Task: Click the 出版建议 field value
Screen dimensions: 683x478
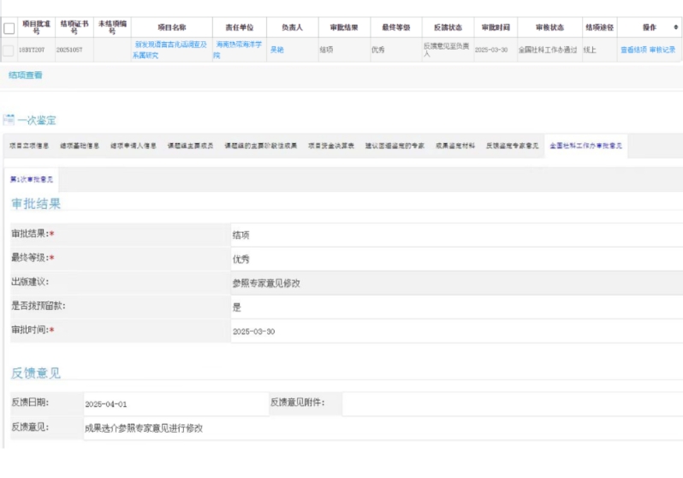Action: click(456, 283)
